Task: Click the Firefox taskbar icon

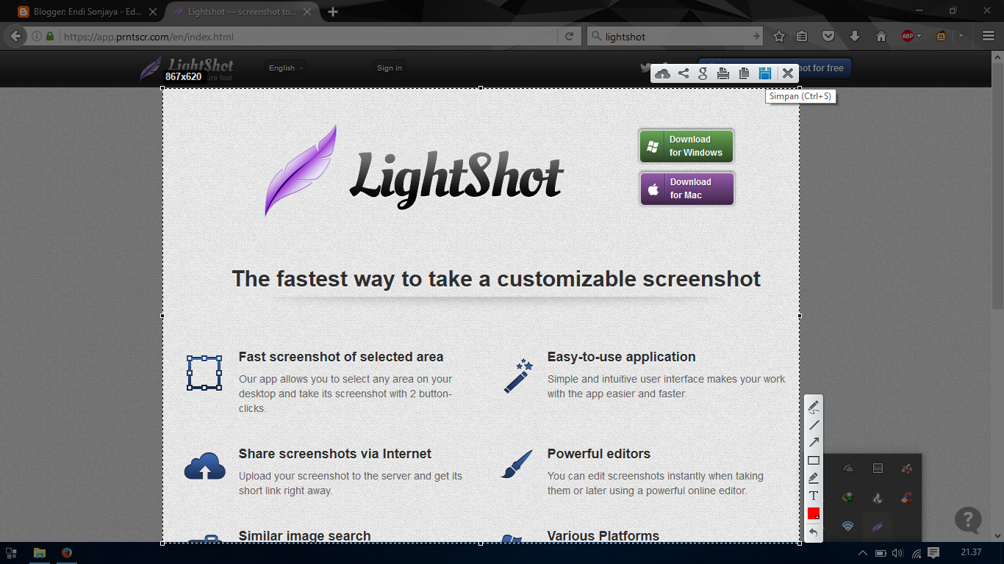Action: click(x=67, y=553)
